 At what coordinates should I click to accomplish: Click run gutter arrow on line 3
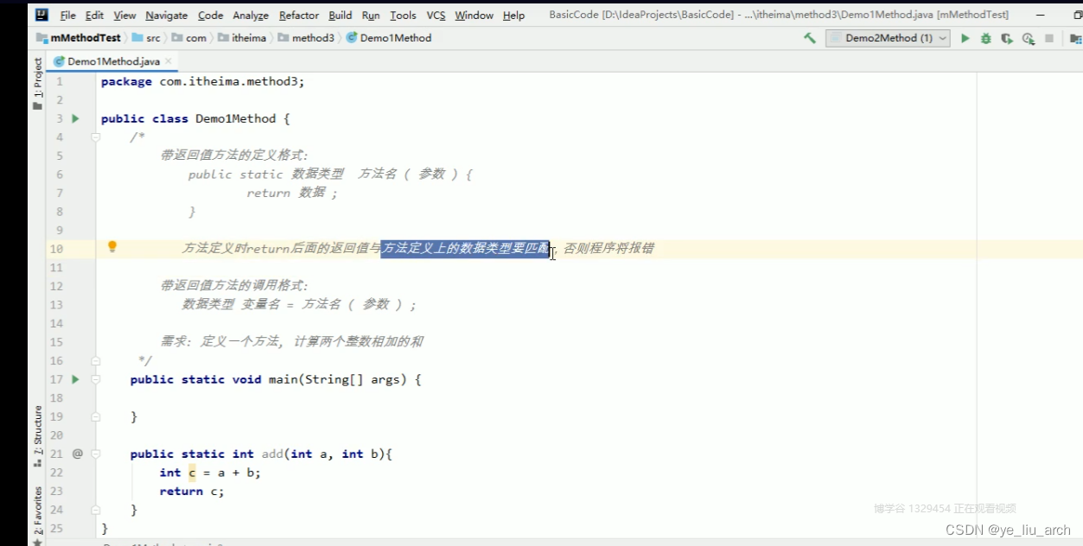click(75, 118)
